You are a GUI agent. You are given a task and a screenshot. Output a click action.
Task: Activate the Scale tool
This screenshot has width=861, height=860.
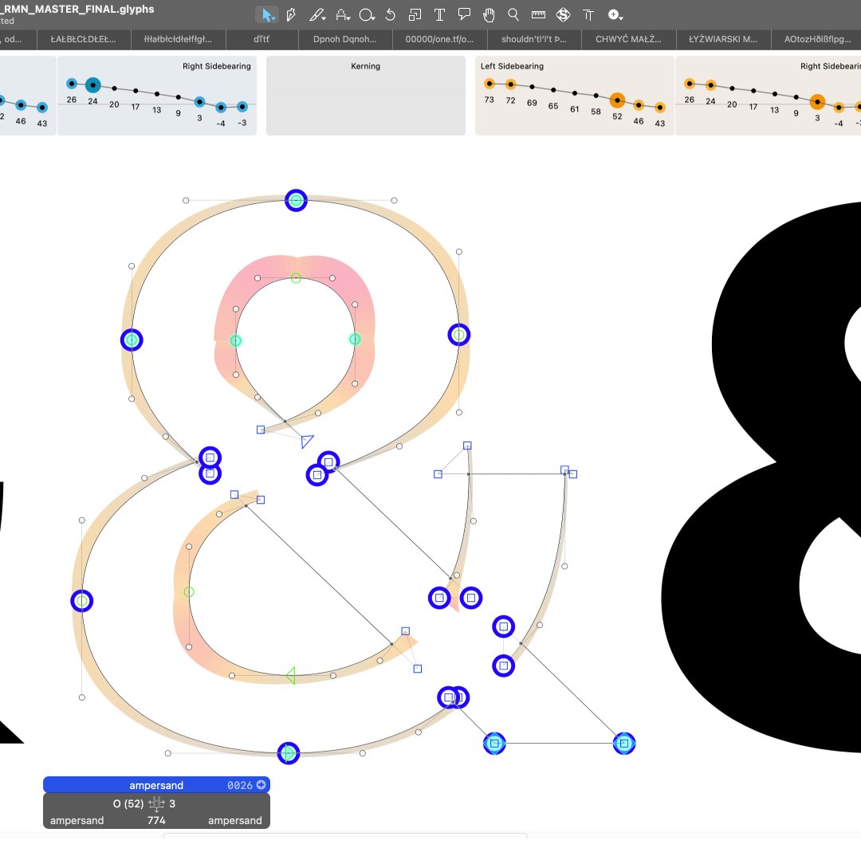[415, 15]
